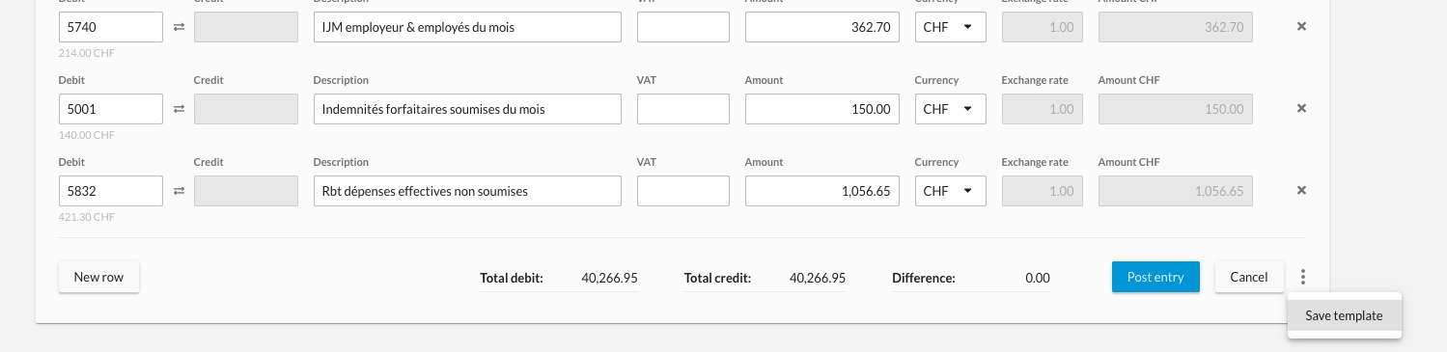Click the credit account field on row 5832

[x=246, y=191]
